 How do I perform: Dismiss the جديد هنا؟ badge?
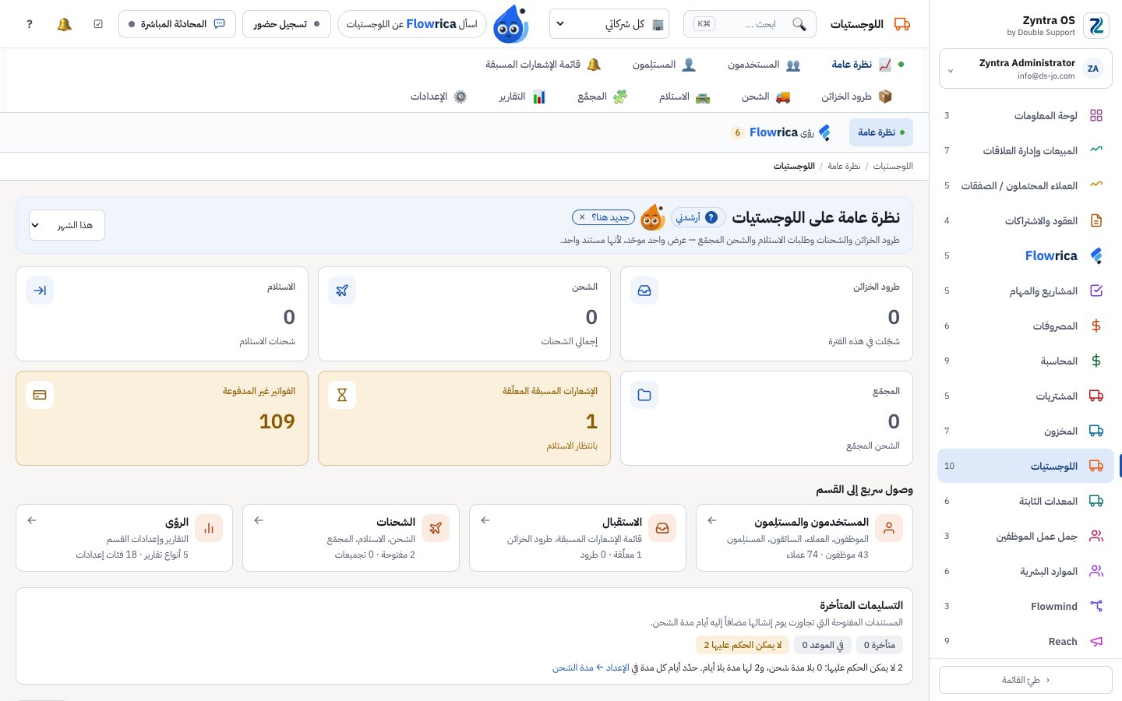point(582,217)
